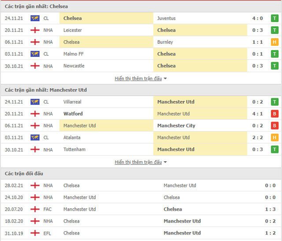
Task: Expand more Chelsea matches via 'Hiển thị thêm trận đấu'
Action: click(138, 78)
